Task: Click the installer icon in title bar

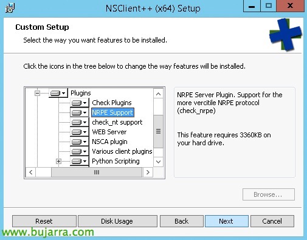Action: click(x=10, y=8)
